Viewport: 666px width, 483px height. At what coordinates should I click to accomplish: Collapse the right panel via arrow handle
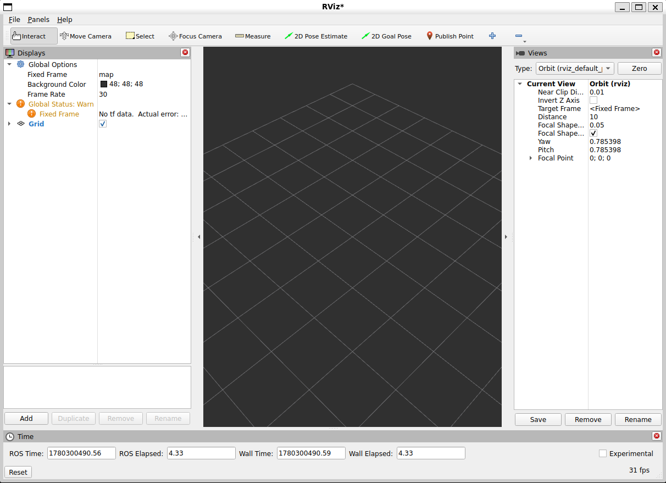point(506,237)
